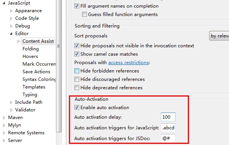Expand the Include Path node
The height and width of the screenshot is (145, 229).
(11, 102)
